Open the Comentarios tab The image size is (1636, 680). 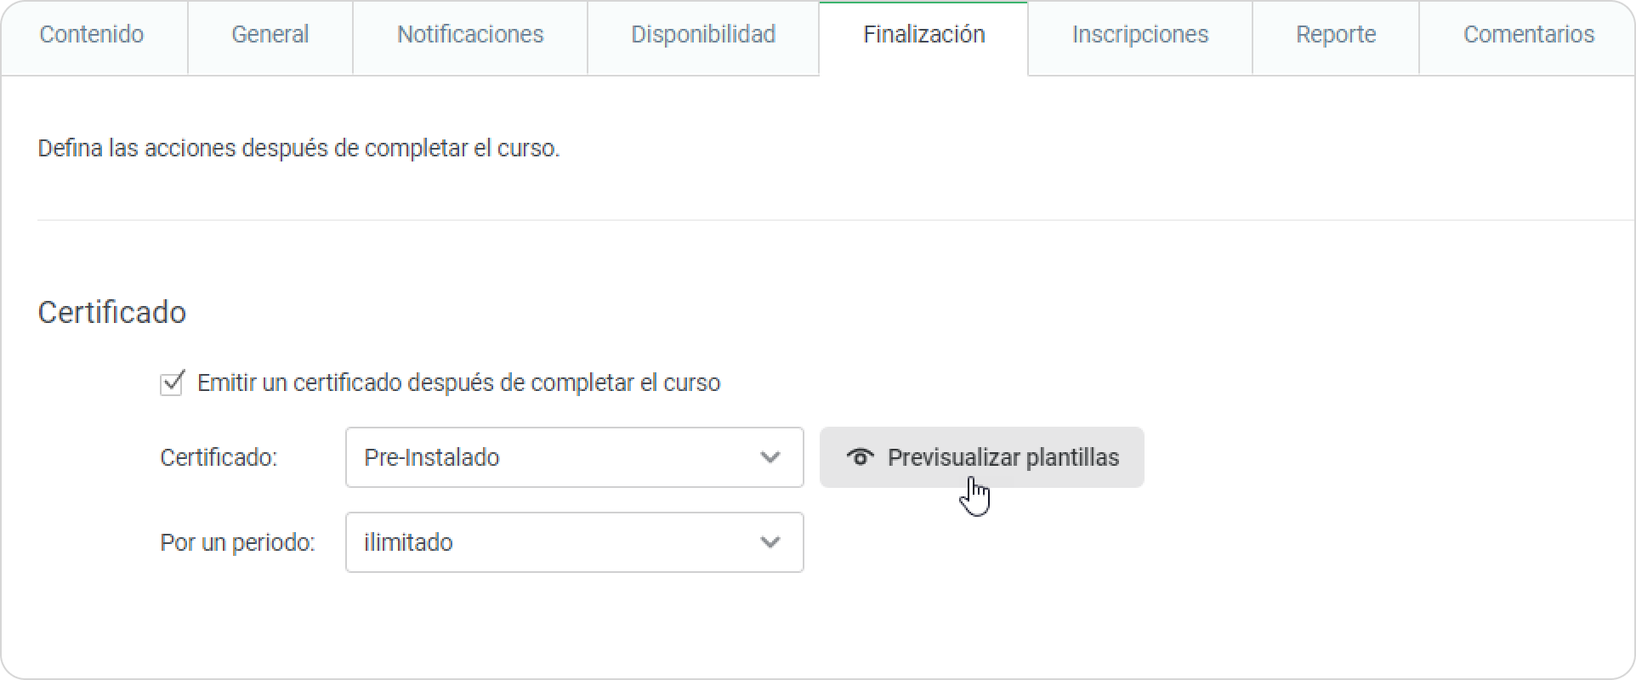click(x=1528, y=35)
